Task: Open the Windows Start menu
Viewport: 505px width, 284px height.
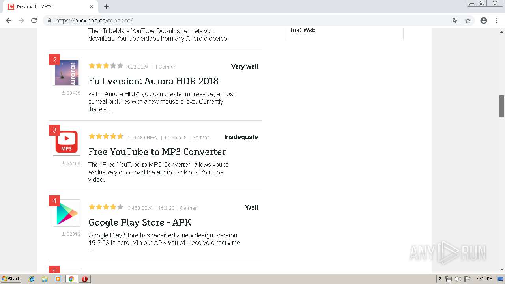Action: coord(11,279)
